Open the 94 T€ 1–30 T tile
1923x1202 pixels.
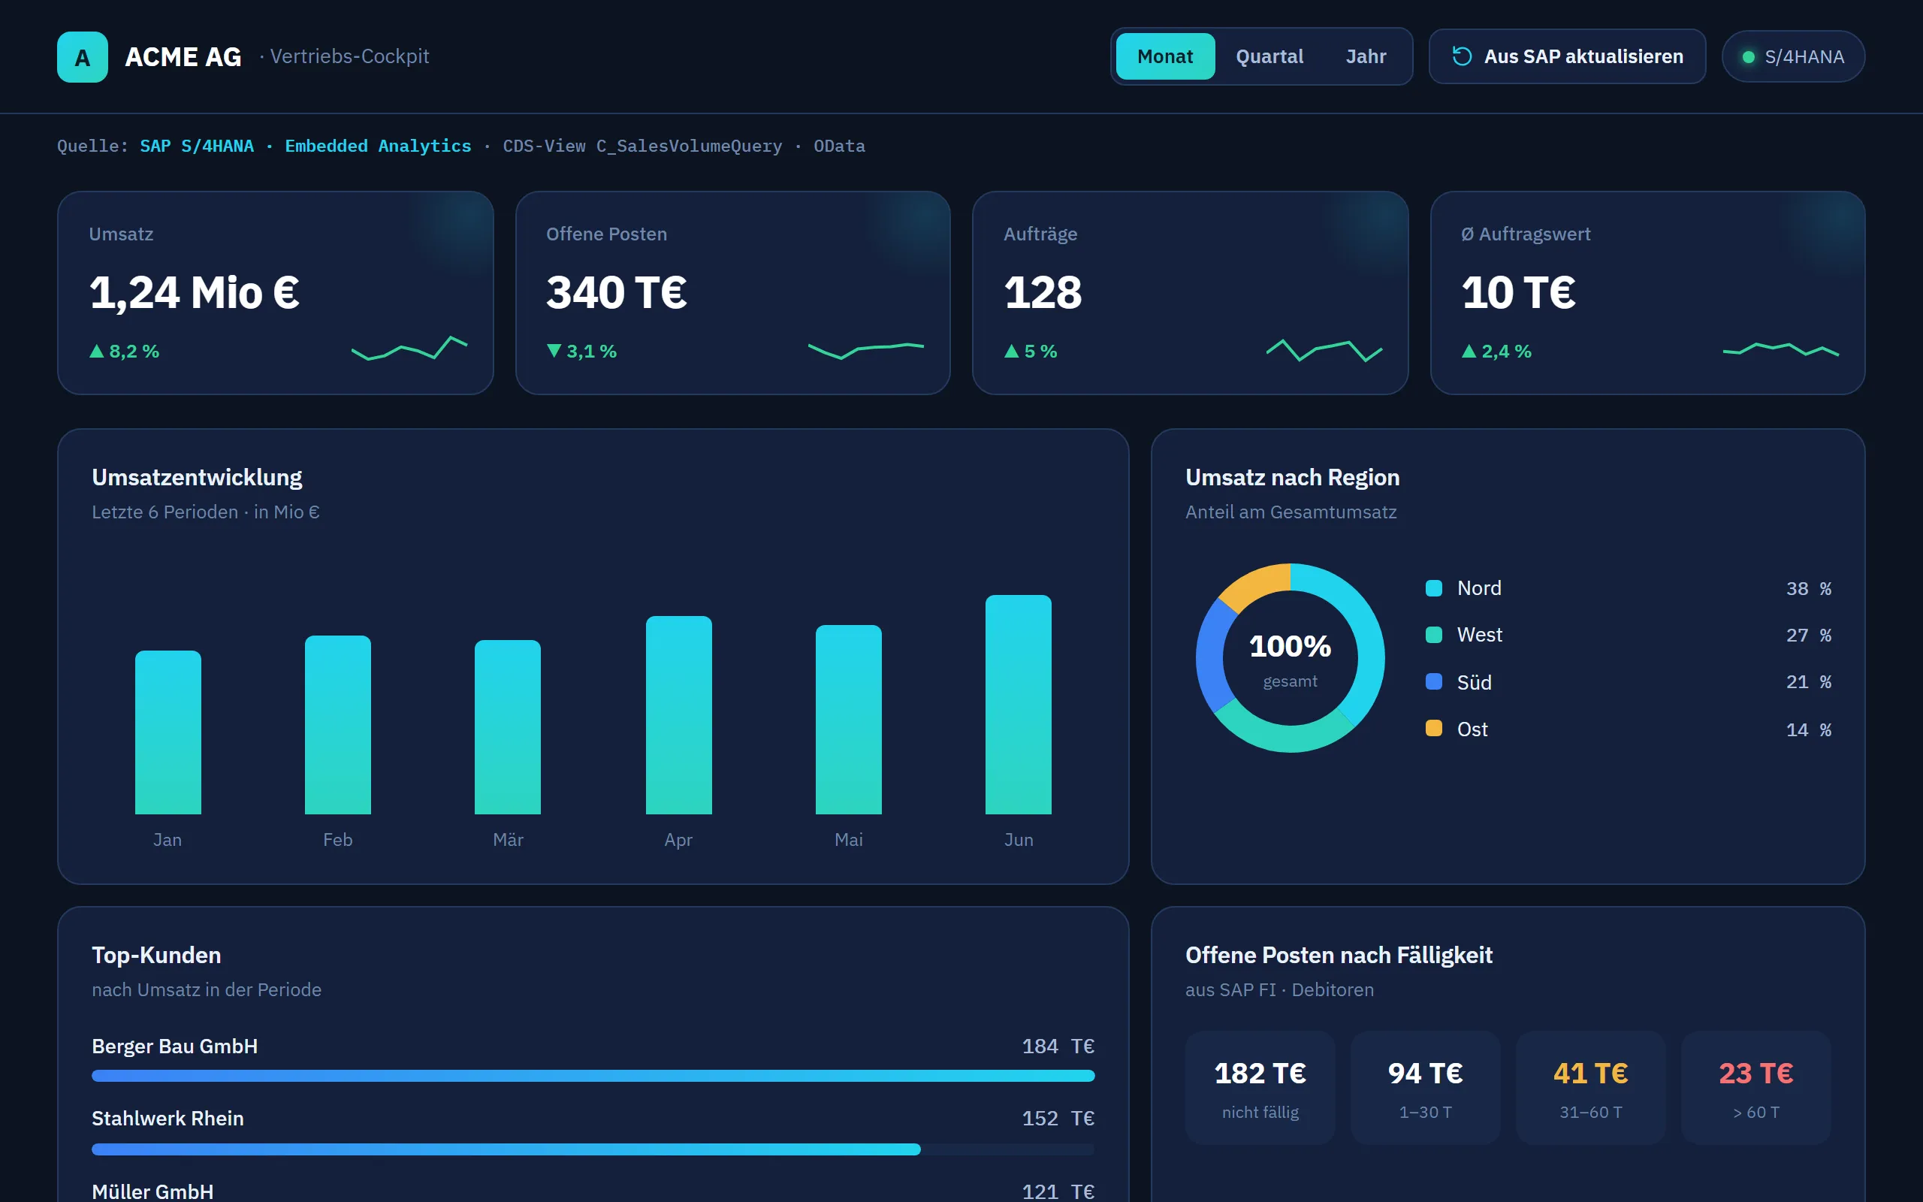tap(1426, 1088)
